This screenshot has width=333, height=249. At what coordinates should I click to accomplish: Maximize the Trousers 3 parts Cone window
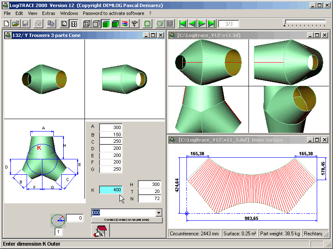153,35
